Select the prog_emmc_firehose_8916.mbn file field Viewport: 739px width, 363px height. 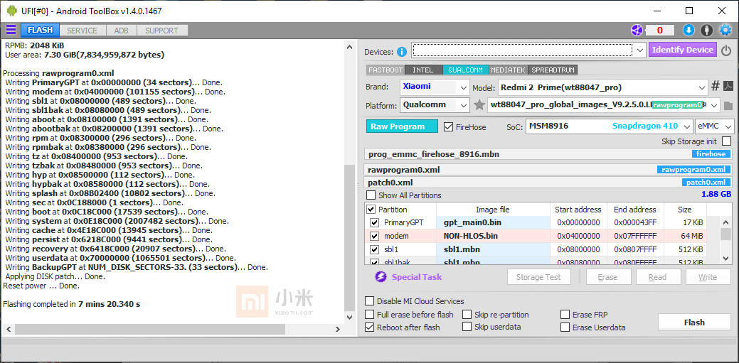[x=549, y=154]
